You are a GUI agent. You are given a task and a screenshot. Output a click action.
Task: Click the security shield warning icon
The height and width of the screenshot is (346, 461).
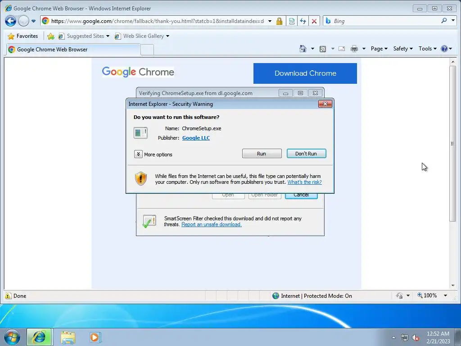[141, 178]
